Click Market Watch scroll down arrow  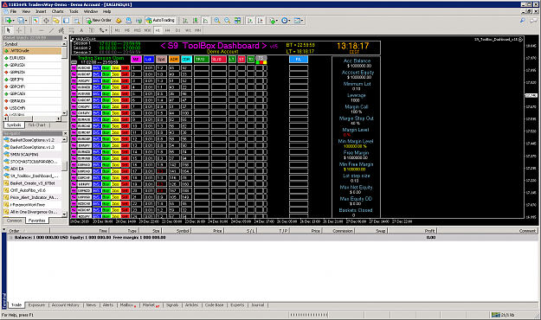[64, 112]
